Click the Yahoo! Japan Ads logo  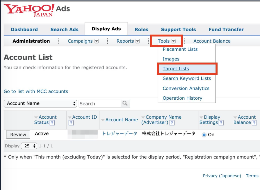(36, 10)
